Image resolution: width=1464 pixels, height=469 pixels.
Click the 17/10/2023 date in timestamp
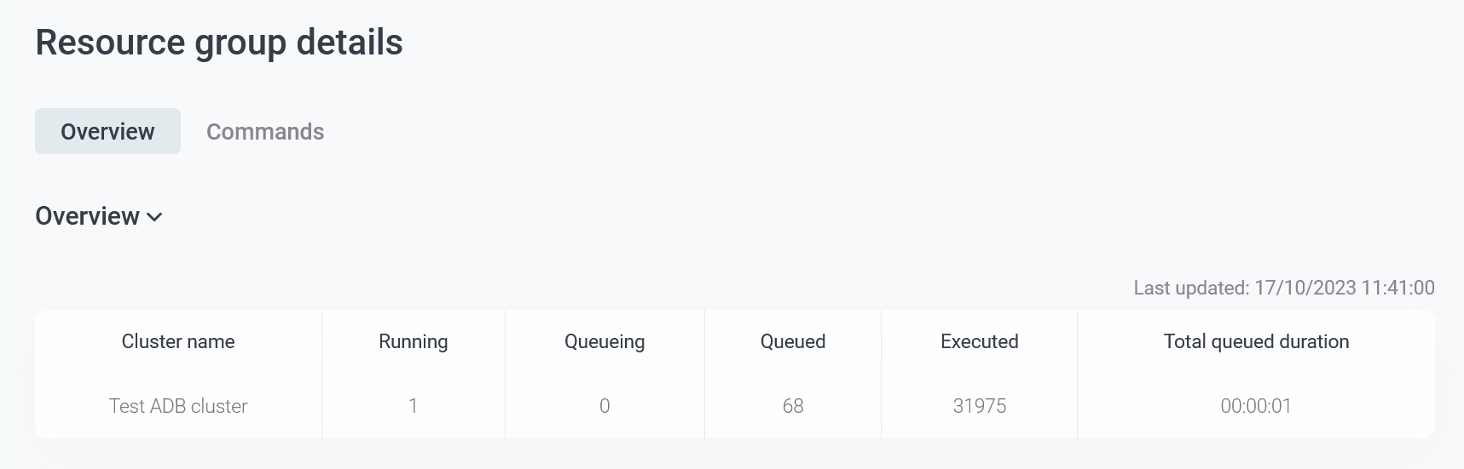point(1305,288)
